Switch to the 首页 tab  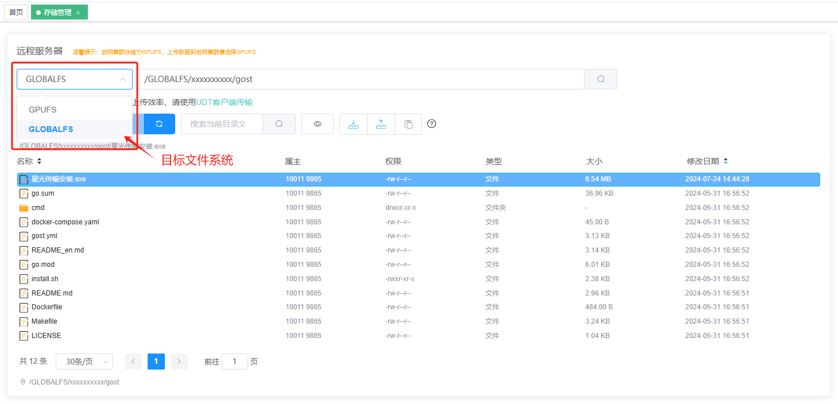click(x=16, y=12)
